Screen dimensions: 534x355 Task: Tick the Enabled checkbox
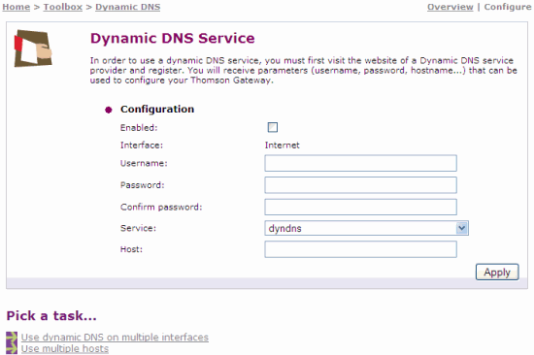click(x=273, y=127)
